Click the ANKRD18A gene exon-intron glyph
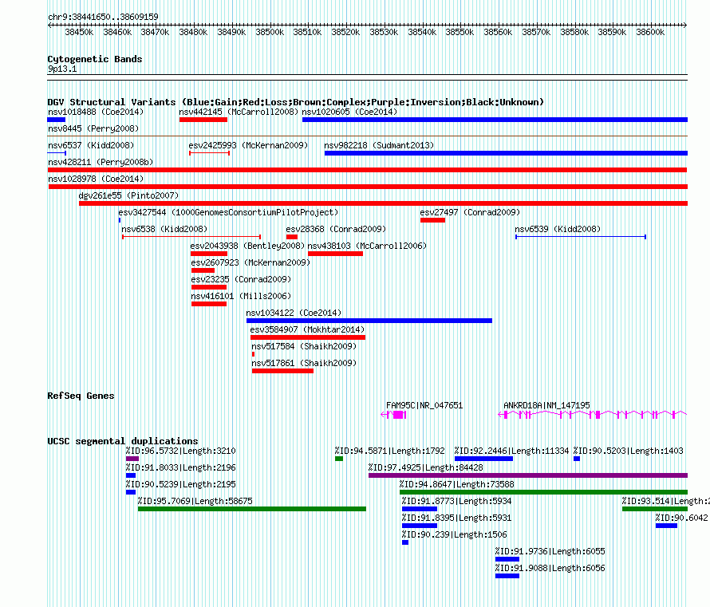The width and height of the screenshot is (710, 607). [x=592, y=415]
